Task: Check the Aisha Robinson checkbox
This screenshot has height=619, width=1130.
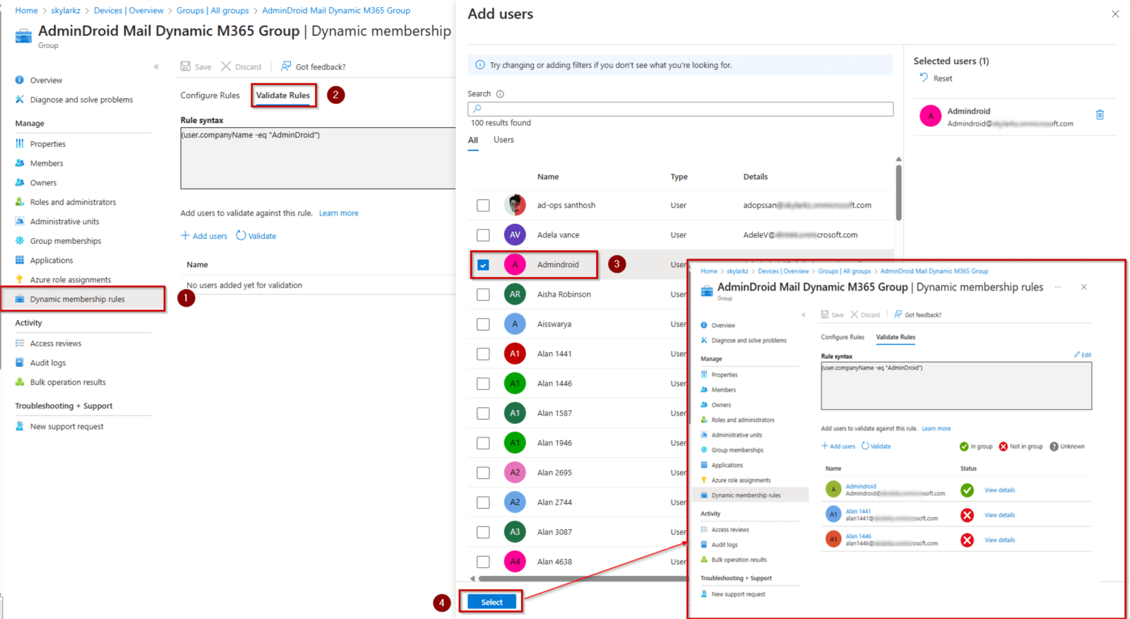Action: click(x=483, y=295)
